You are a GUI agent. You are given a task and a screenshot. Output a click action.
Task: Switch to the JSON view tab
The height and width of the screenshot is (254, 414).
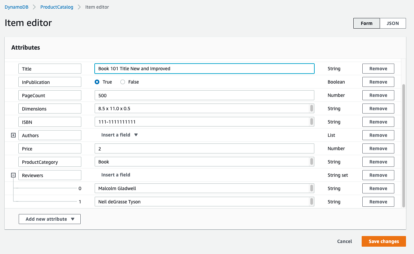393,23
